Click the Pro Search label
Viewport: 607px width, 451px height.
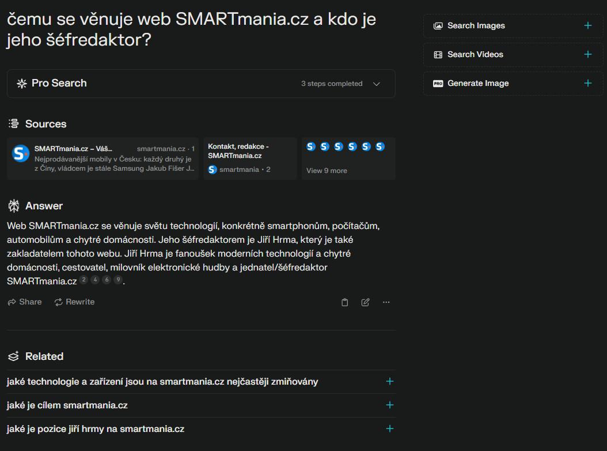click(x=59, y=84)
